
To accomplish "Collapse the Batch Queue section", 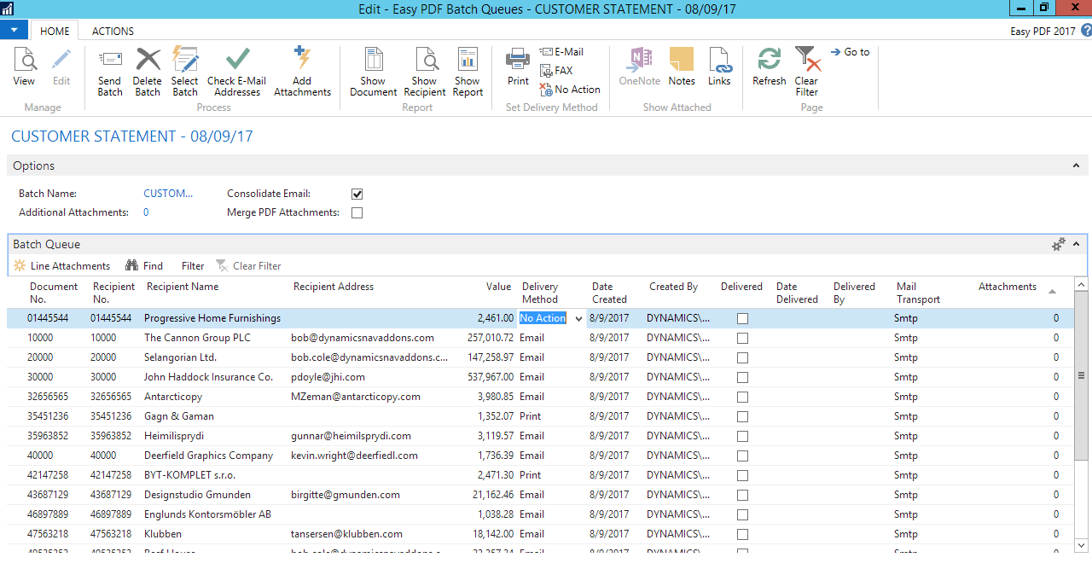I will (1076, 244).
